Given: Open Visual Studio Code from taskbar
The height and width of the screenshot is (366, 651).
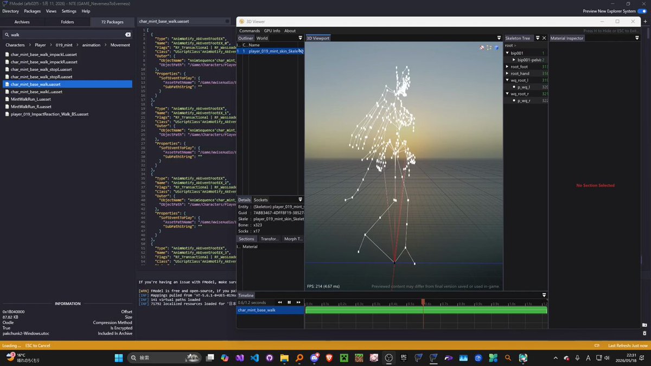Looking at the screenshot, I should point(254,358).
